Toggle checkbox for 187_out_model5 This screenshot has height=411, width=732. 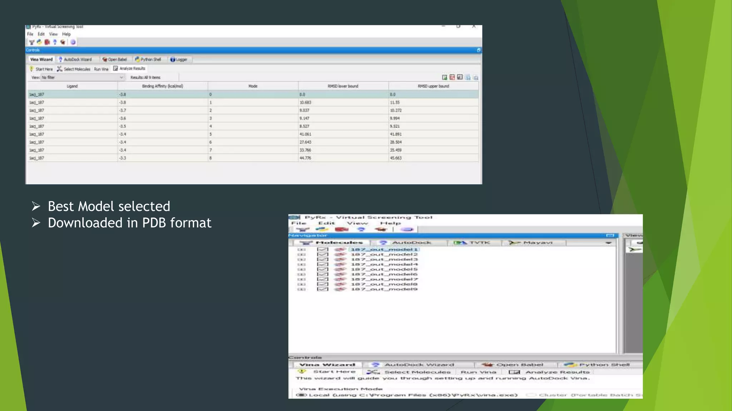pyautogui.click(x=322, y=269)
